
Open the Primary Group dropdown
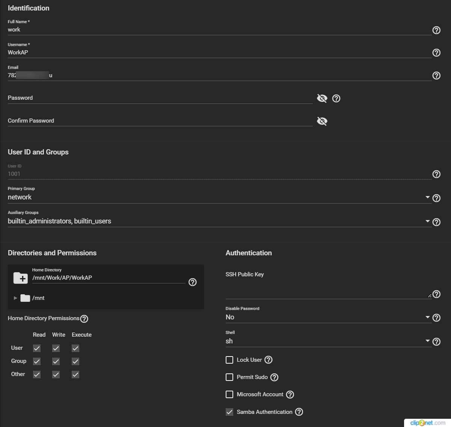click(219, 197)
